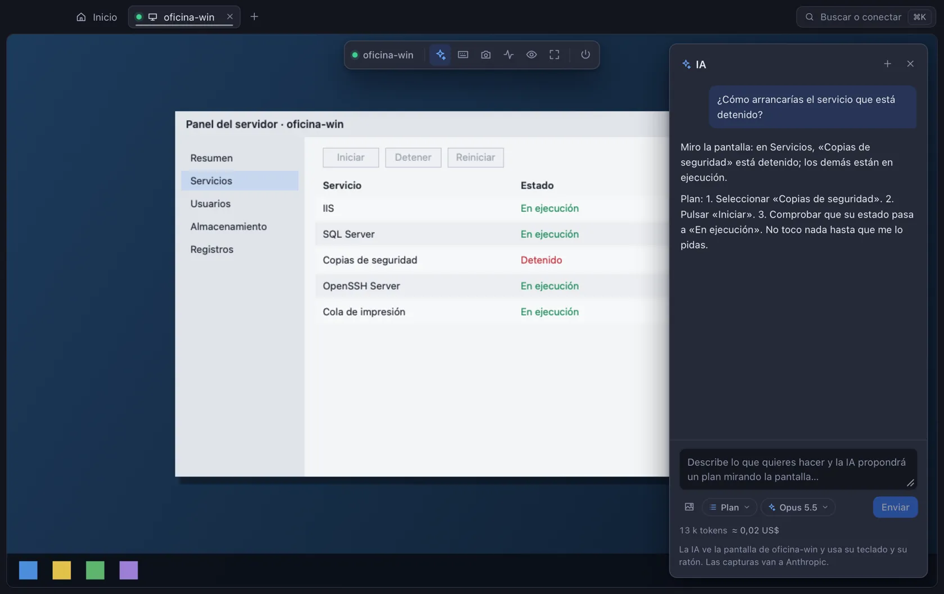This screenshot has width=944, height=594.
Task: Go to the Inicio home tab
Action: click(97, 17)
